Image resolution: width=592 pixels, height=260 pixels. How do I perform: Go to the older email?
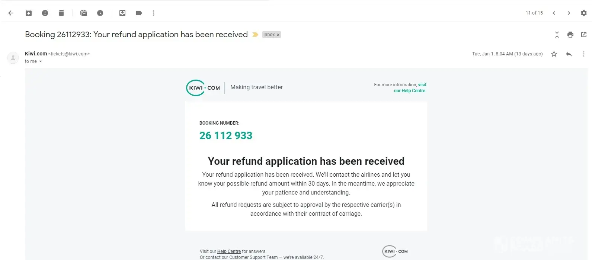[569, 13]
